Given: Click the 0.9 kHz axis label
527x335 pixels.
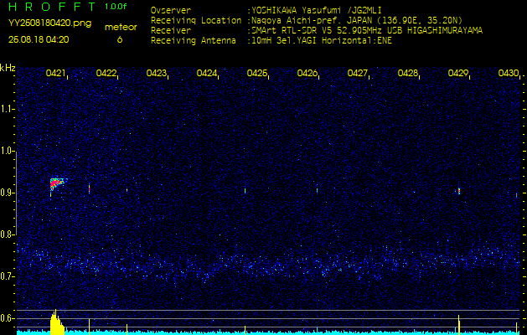Looking at the screenshot, I should point(6,193).
